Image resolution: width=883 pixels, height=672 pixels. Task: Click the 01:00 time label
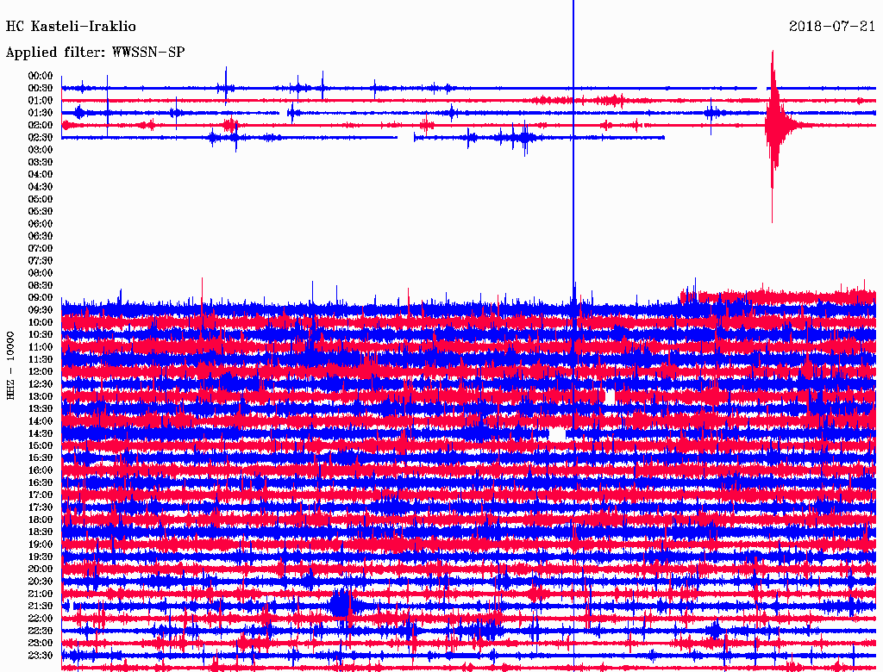tap(41, 100)
